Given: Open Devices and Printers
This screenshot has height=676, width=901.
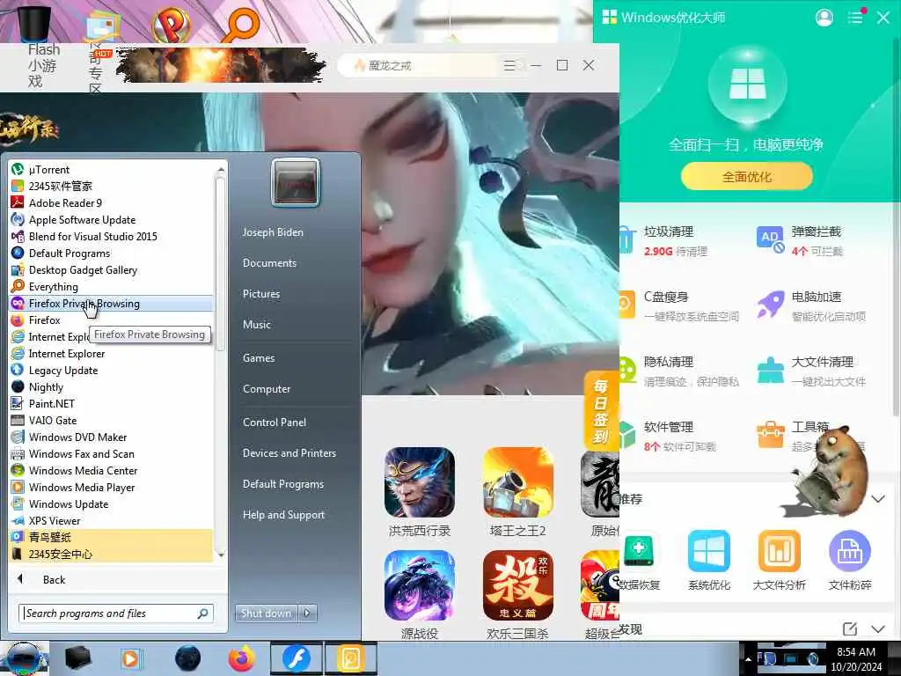Looking at the screenshot, I should point(289,453).
